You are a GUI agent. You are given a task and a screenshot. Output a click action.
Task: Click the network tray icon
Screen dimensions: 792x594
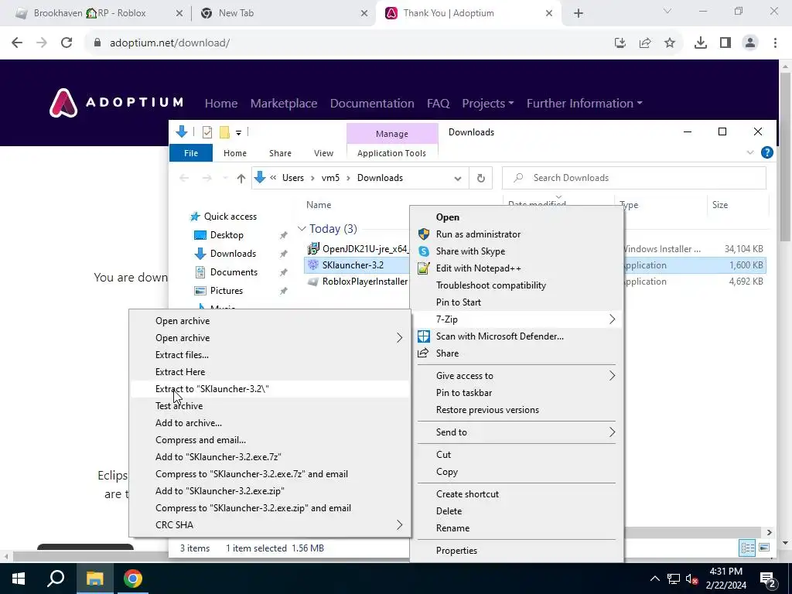coord(674,579)
